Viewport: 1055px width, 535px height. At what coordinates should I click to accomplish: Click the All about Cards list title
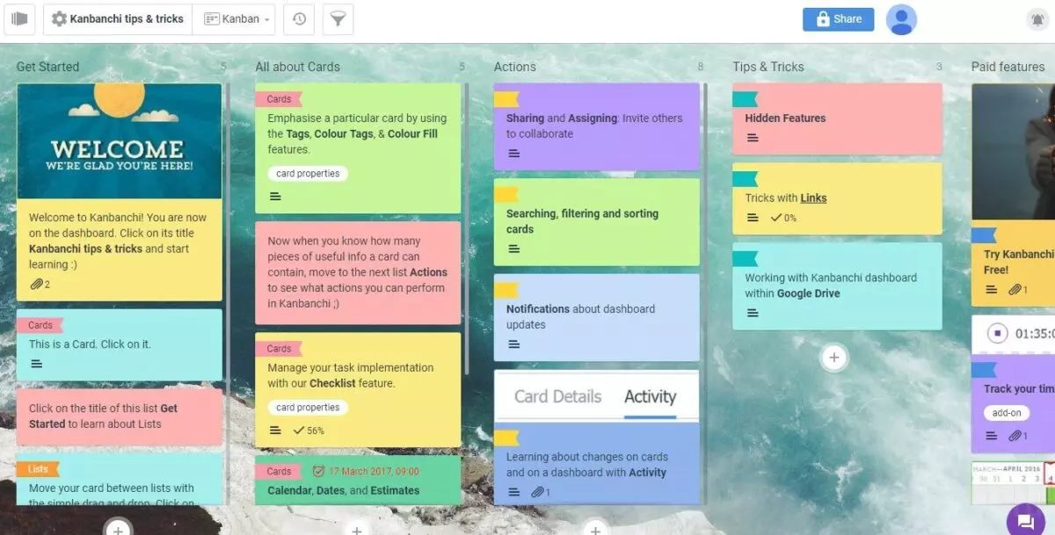pos(297,67)
